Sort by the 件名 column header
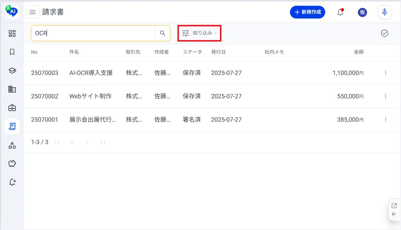 coord(74,52)
